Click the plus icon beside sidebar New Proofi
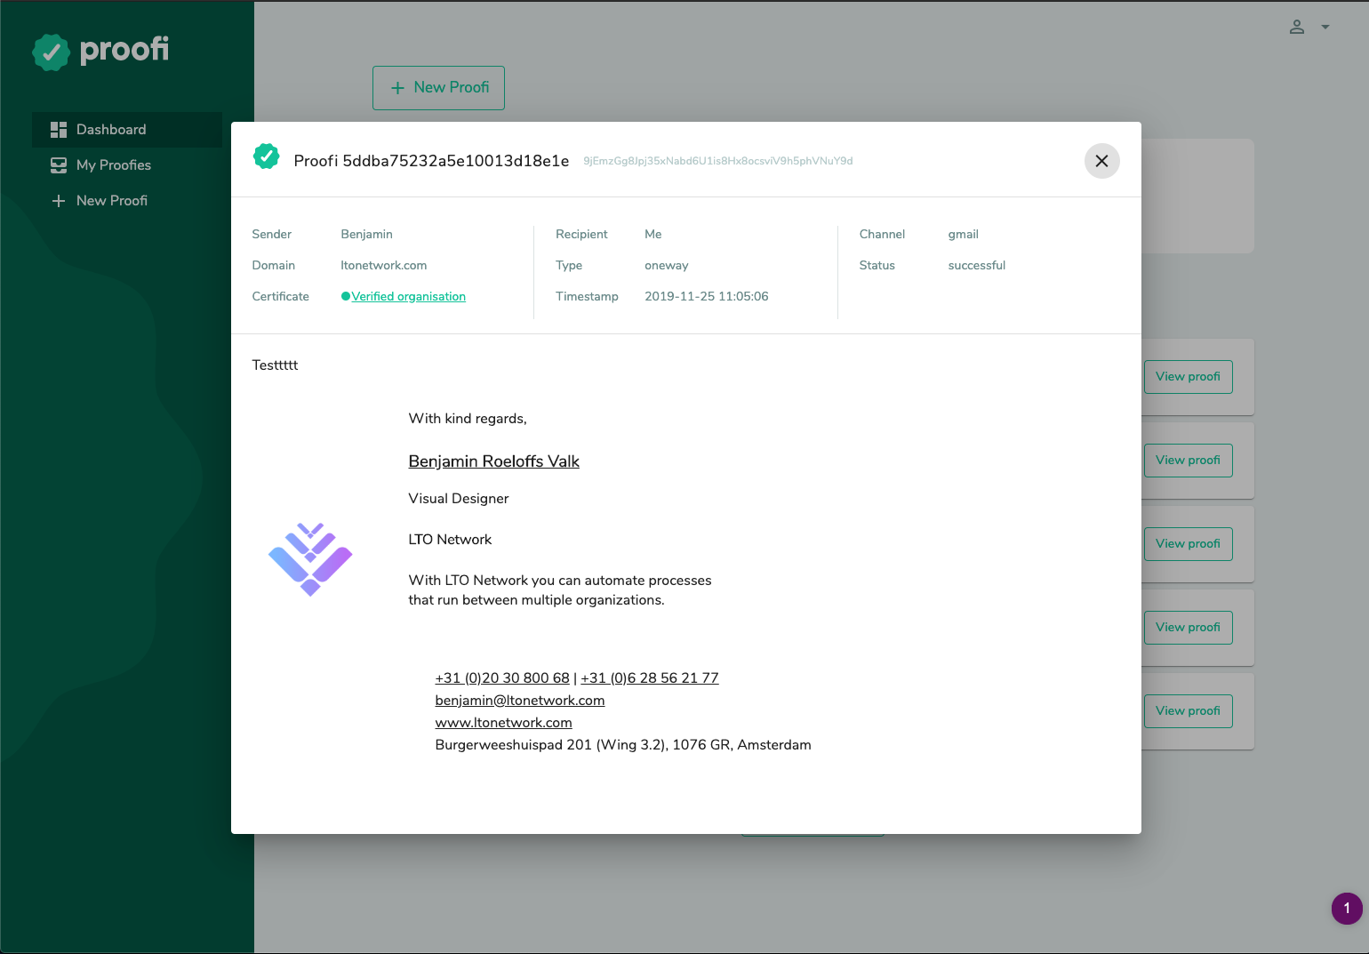The image size is (1369, 954). pos(59,201)
